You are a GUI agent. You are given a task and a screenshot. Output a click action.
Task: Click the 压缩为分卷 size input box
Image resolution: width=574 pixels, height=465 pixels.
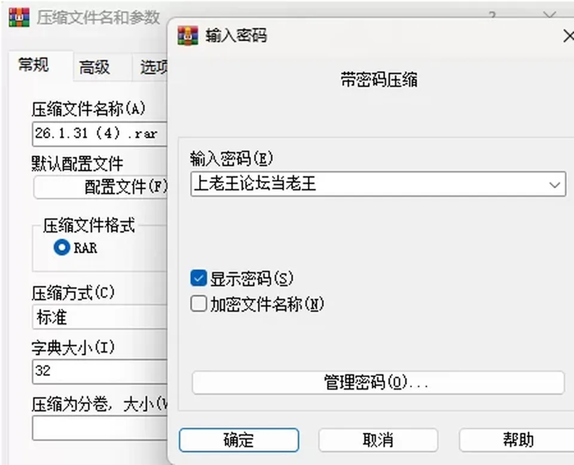[x=100, y=428]
